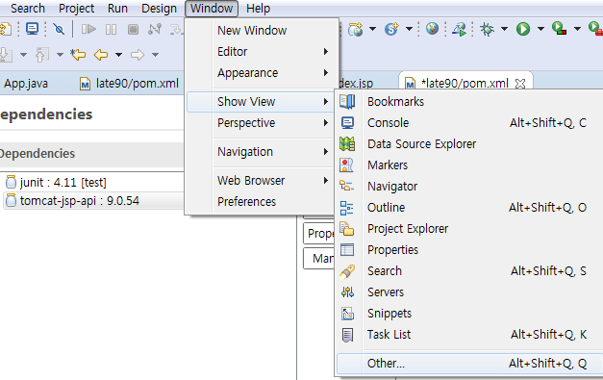The height and width of the screenshot is (380, 603).
Task: Click the Properties table icon
Action: (347, 249)
